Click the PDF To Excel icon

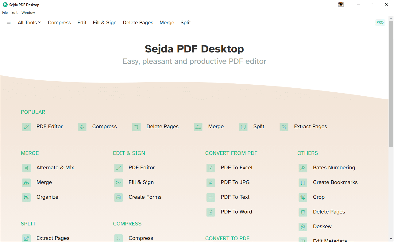tap(211, 168)
